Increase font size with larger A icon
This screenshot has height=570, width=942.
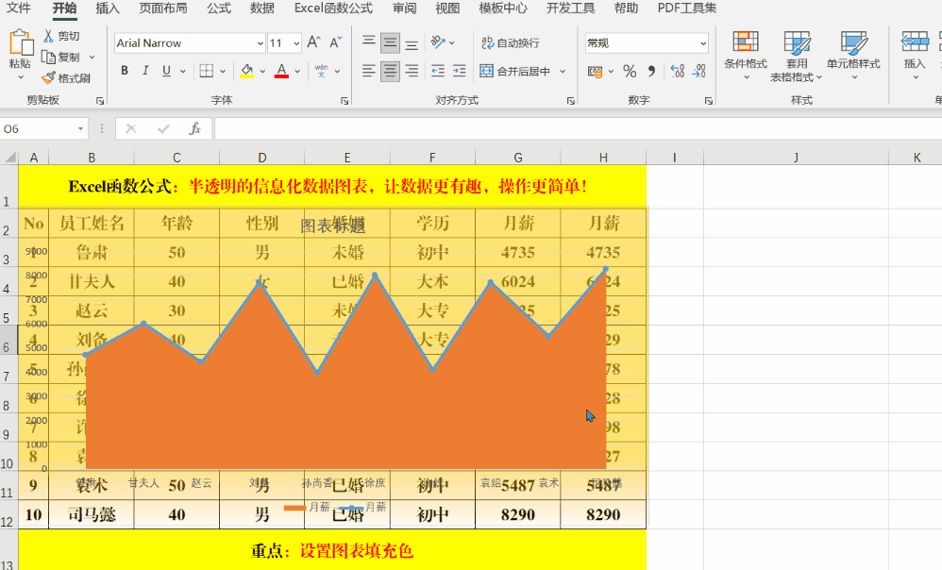click(x=313, y=42)
